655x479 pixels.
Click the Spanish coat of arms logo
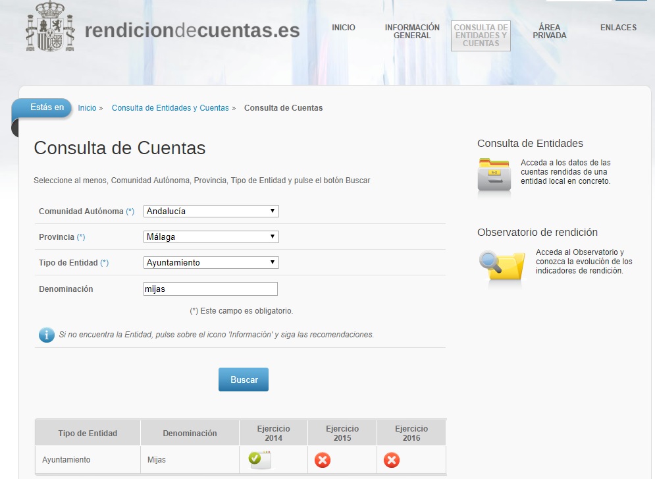point(51,28)
